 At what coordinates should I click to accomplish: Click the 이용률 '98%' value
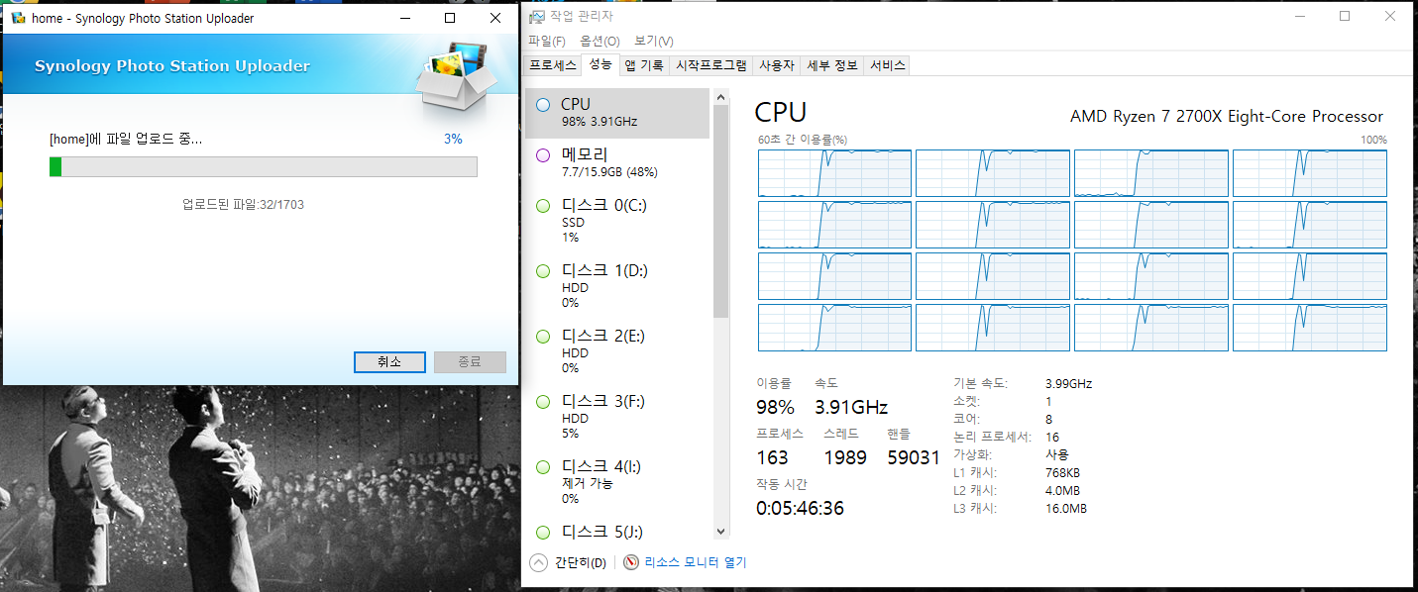click(x=775, y=407)
